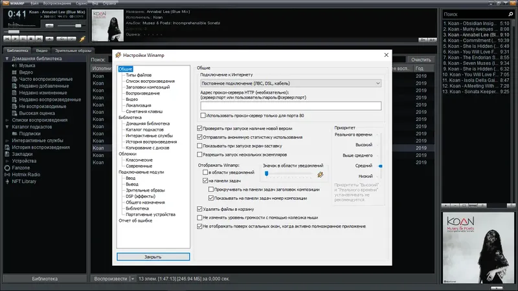Click the playlist search magnifier icon
Screen dimensions: 518x291
[511, 14]
